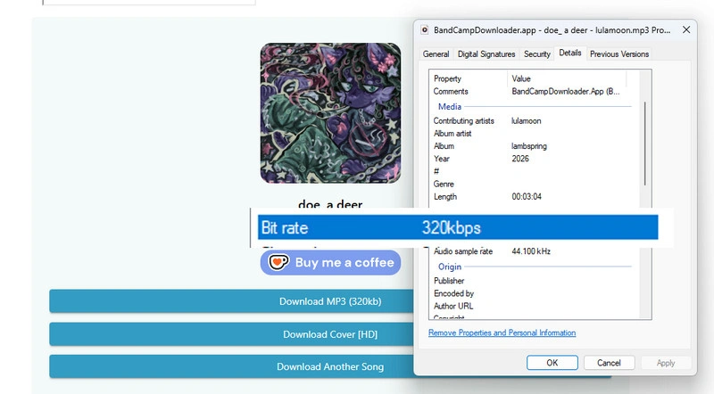Open the Previous Versions tab
Screen dimensions: 714x394
coord(619,54)
